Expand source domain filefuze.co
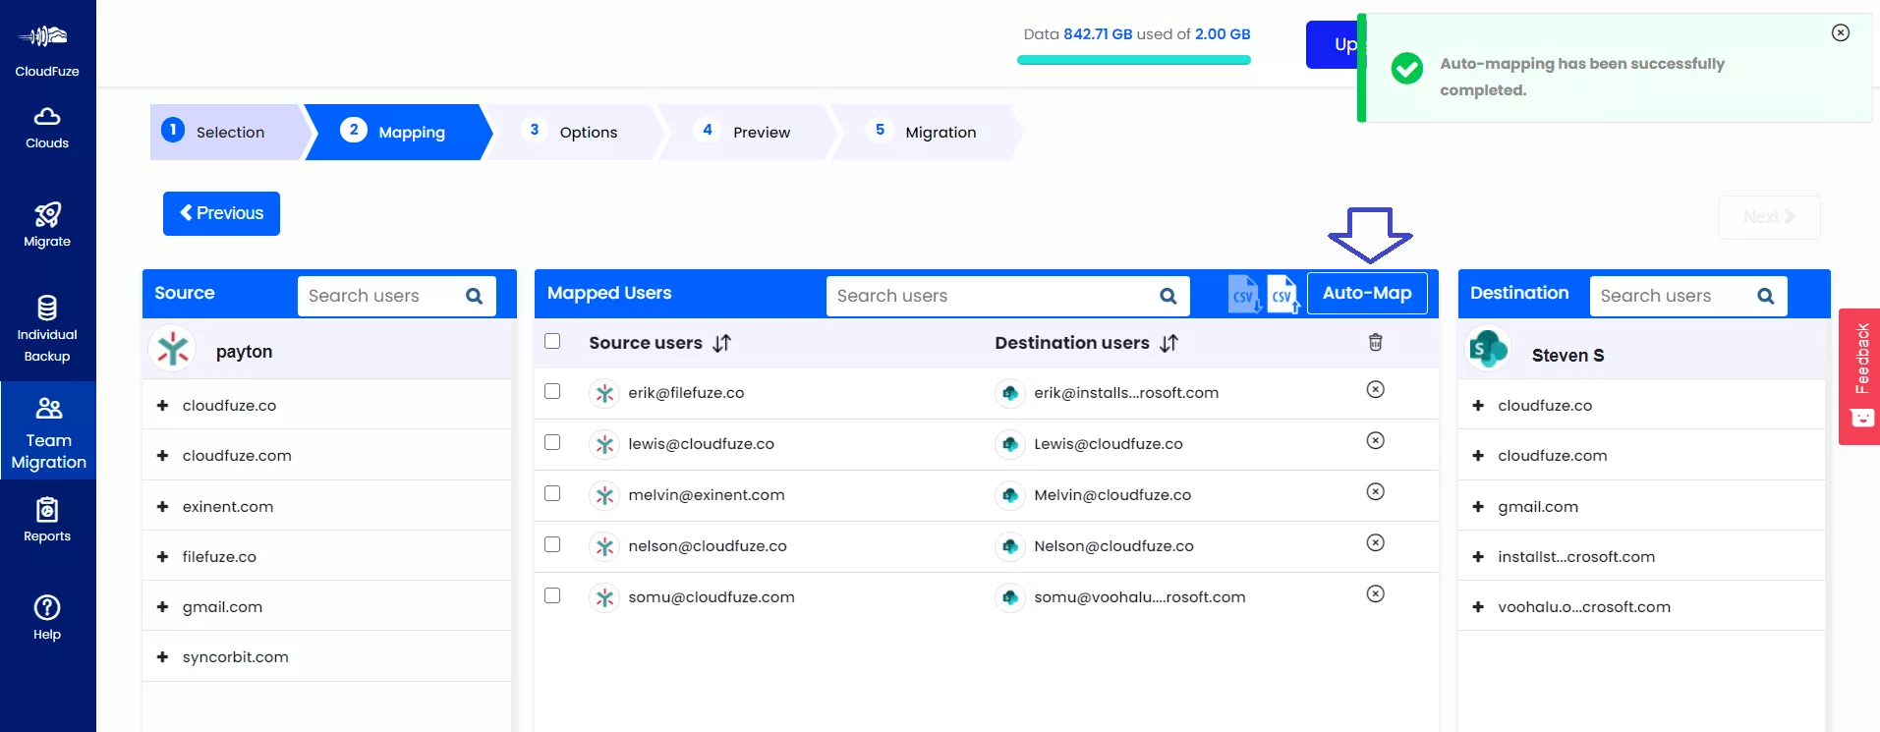Viewport: 1880px width, 732px height. (x=163, y=556)
